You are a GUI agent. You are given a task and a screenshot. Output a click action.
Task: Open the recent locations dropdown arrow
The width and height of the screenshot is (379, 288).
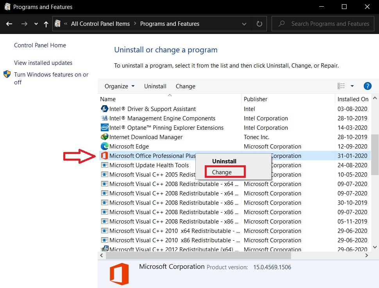tap(36, 24)
